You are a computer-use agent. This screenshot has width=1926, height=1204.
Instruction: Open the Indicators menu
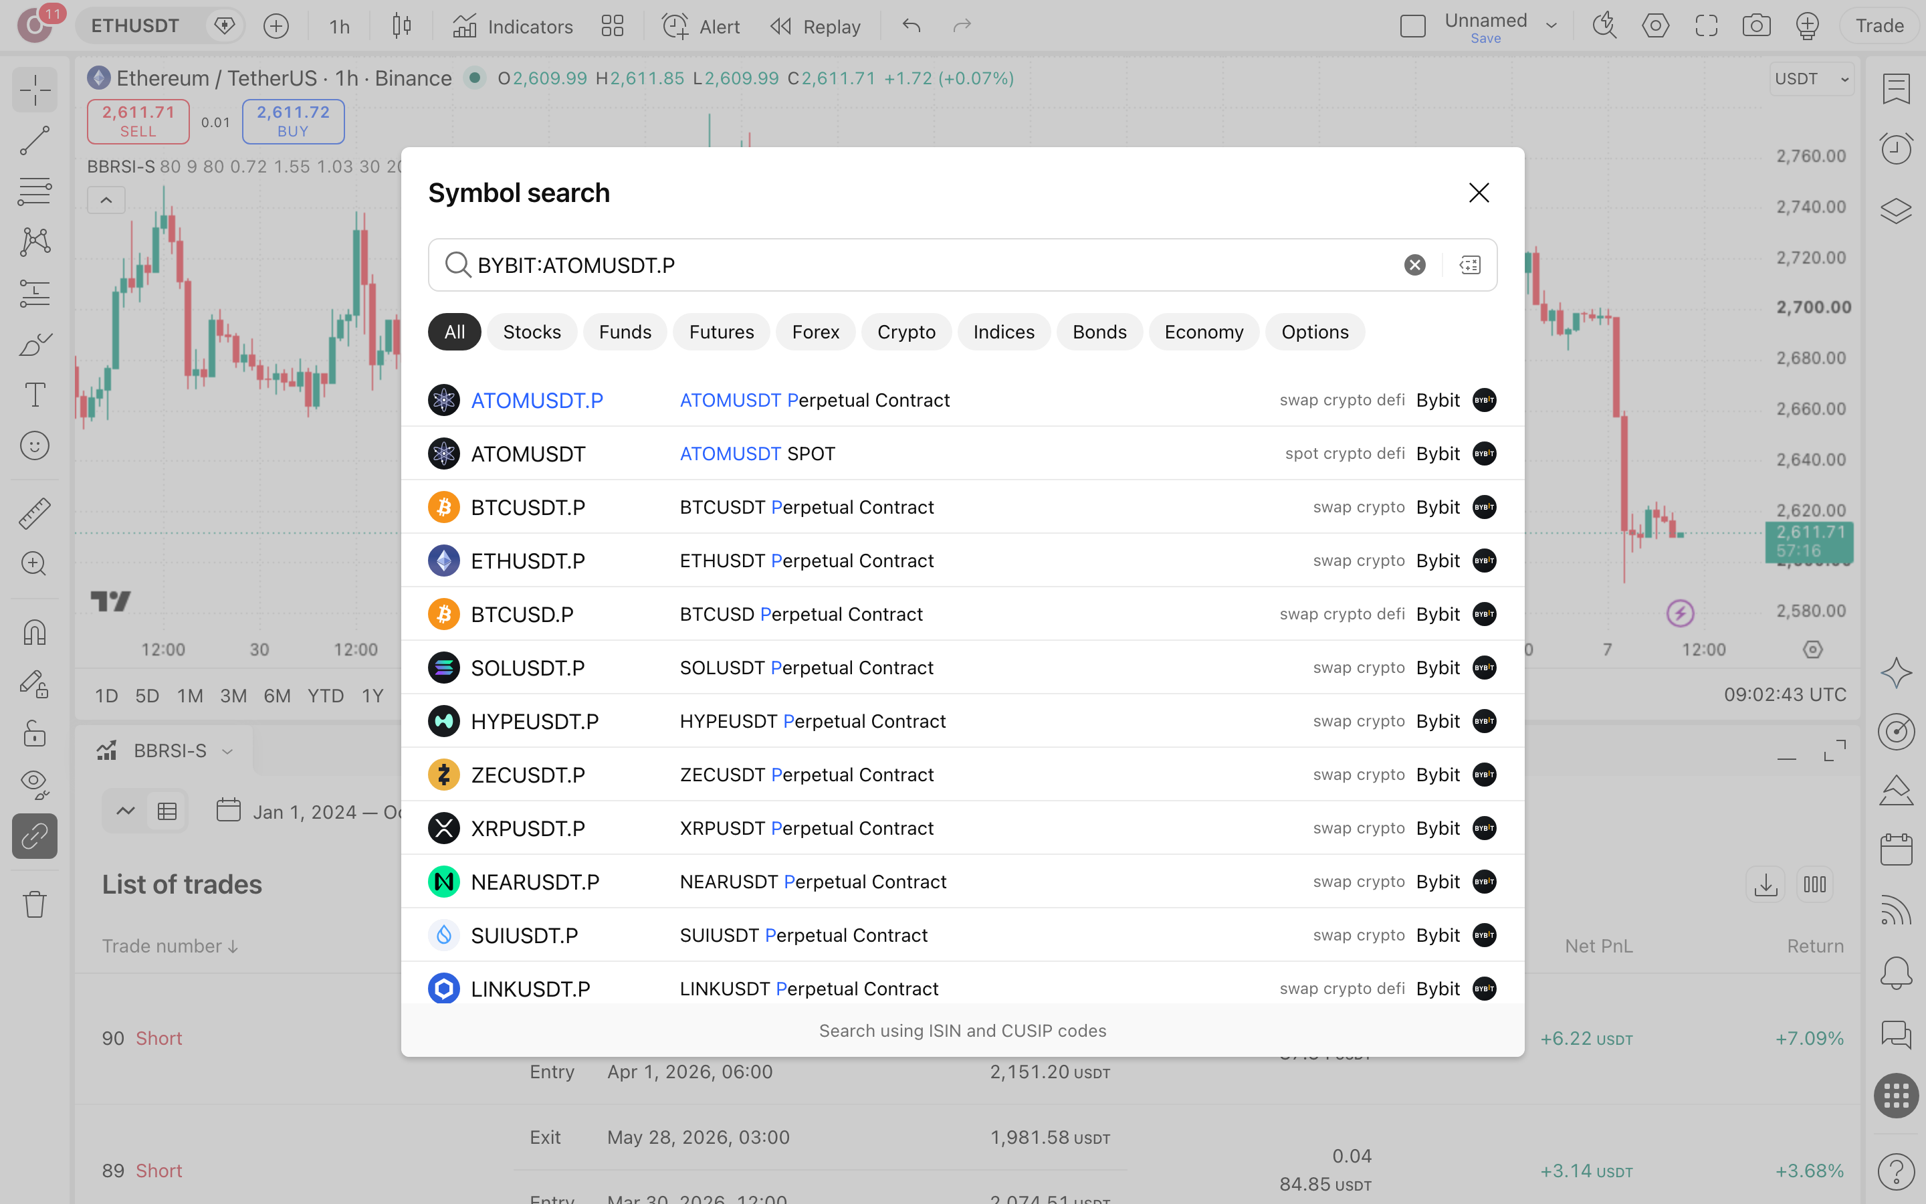point(512,26)
